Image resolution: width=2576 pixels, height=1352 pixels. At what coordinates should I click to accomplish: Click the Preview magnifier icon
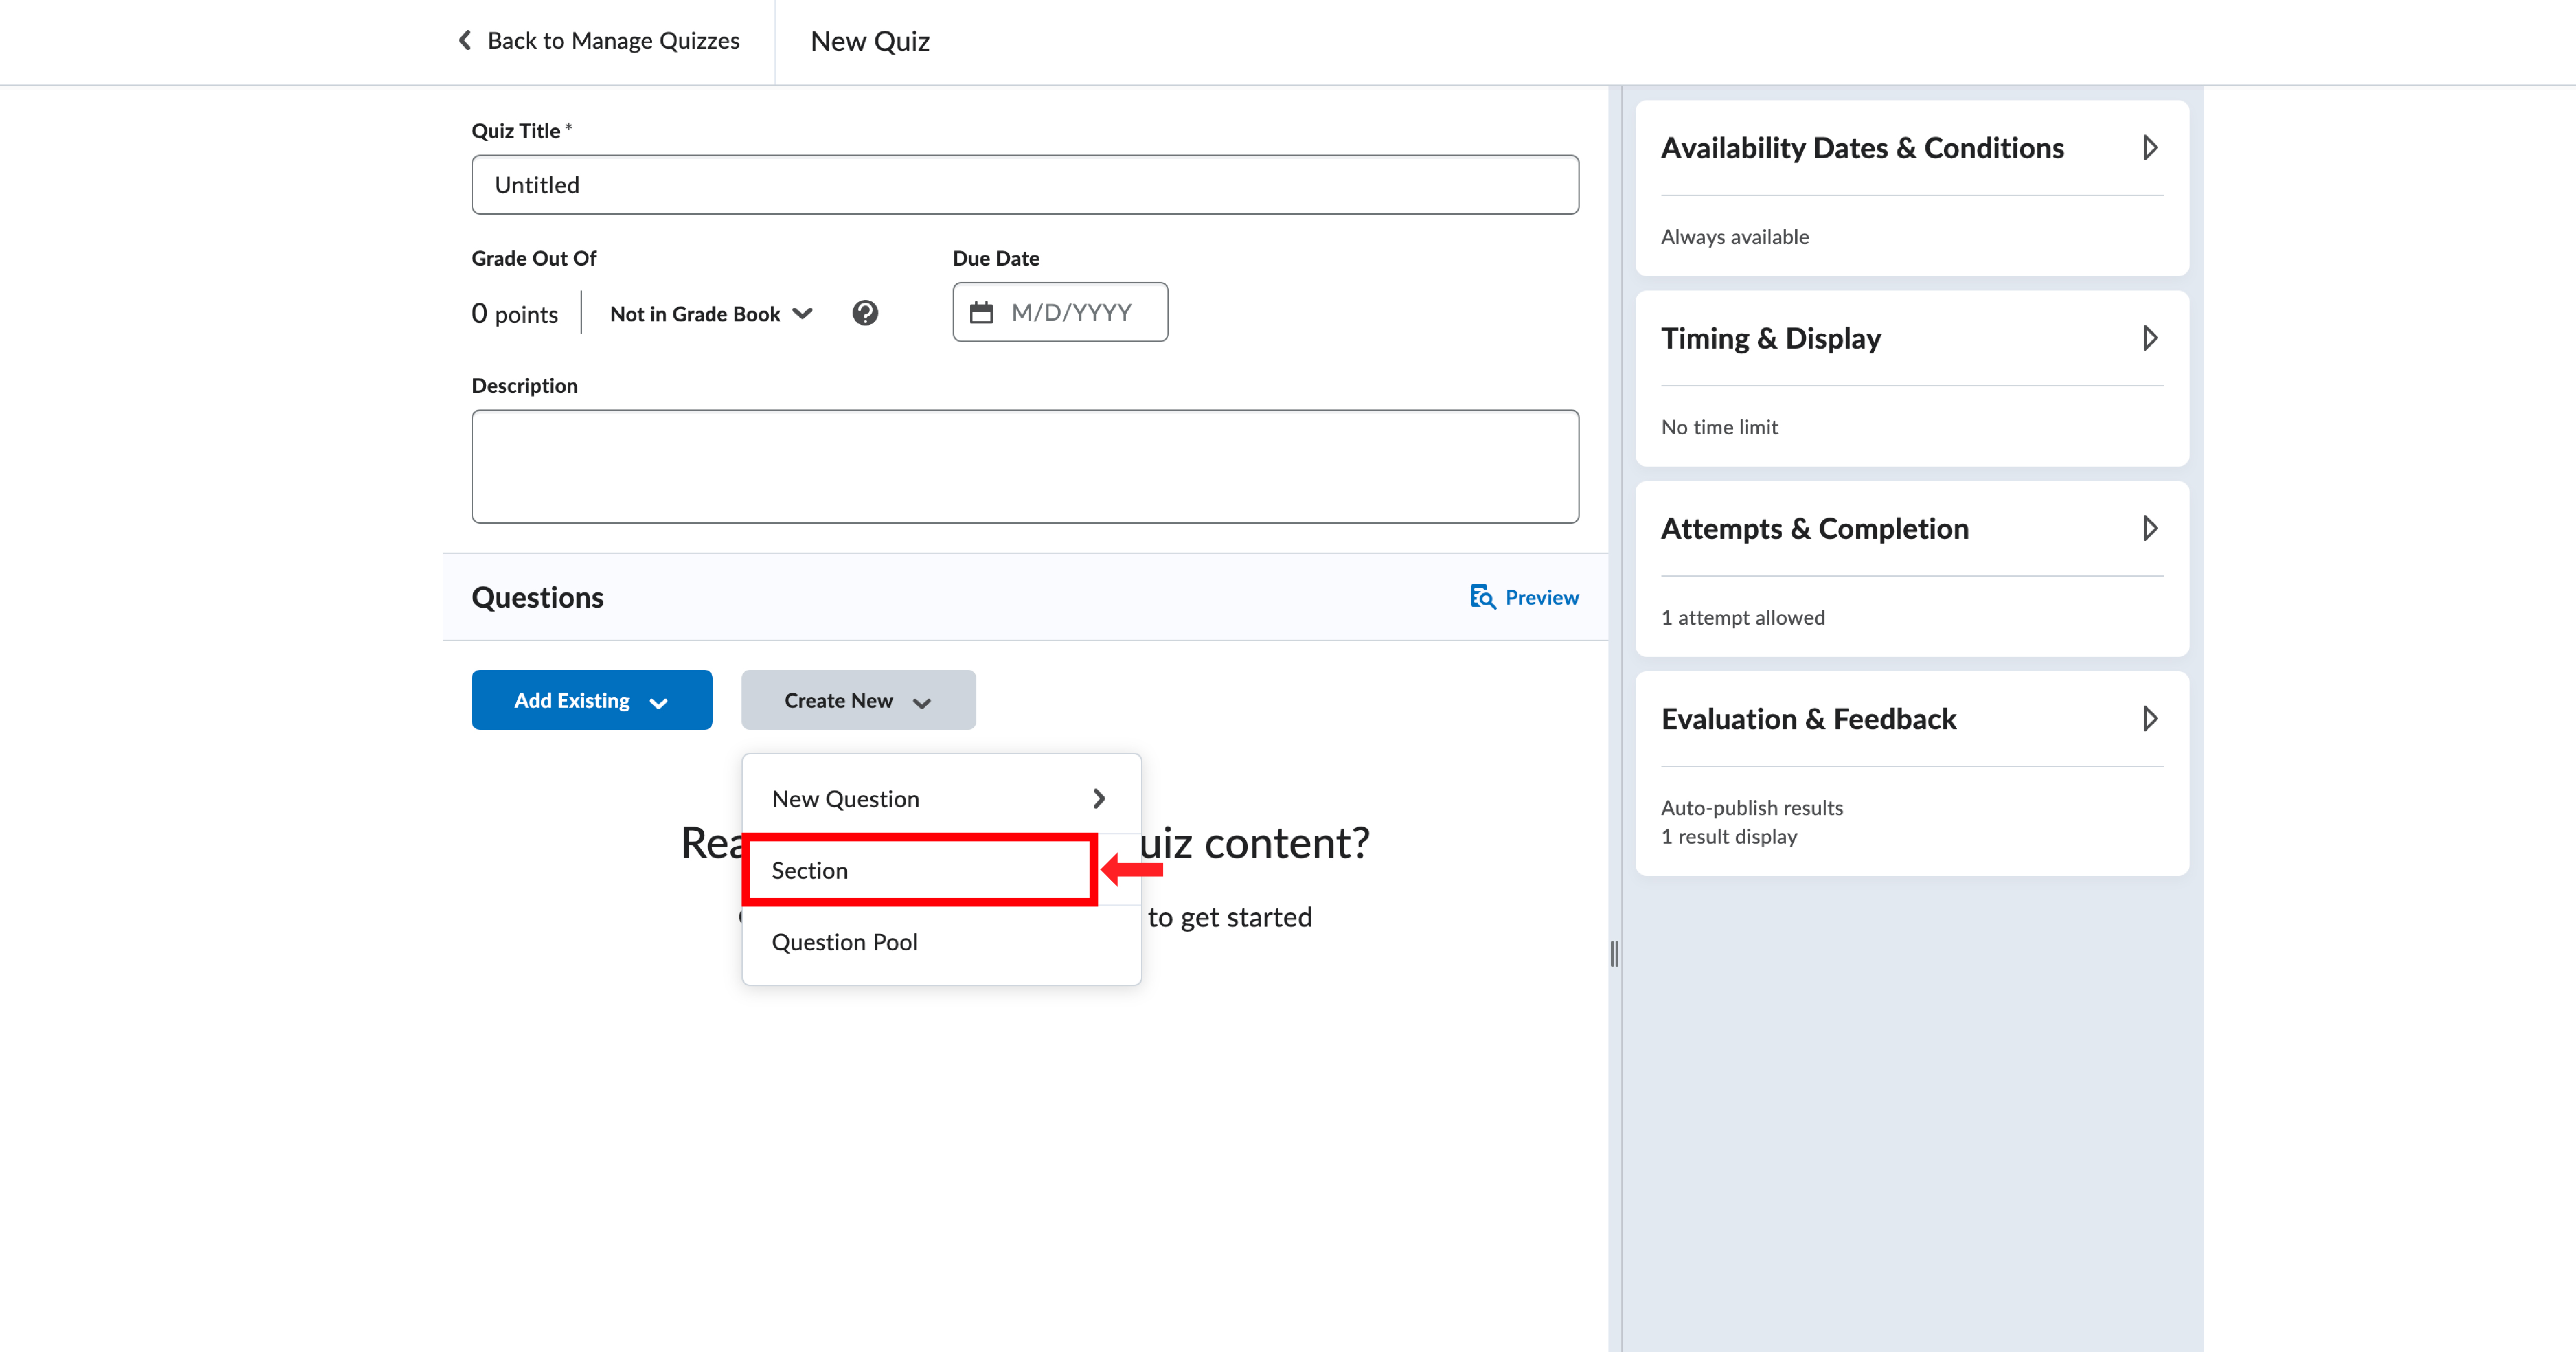(x=1482, y=597)
